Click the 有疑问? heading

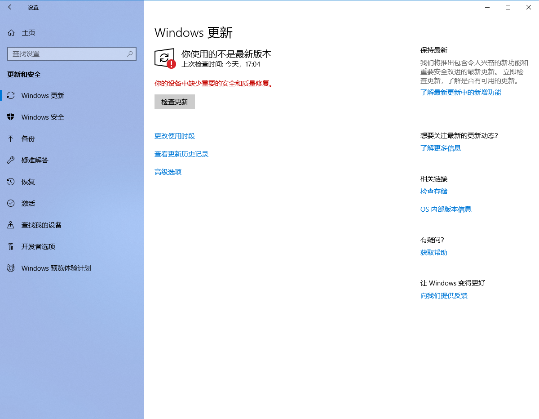(432, 240)
